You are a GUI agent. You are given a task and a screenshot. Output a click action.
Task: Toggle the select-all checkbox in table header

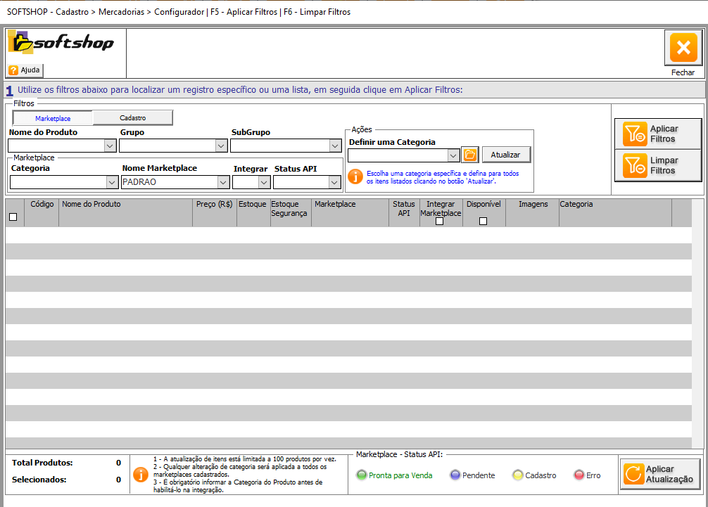(x=13, y=217)
